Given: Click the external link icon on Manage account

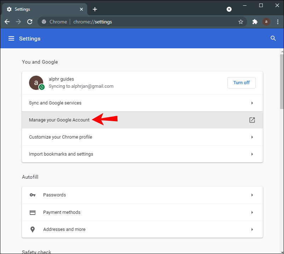Looking at the screenshot, I should (x=252, y=120).
